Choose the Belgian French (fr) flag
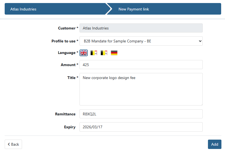This screenshot has height=152, width=225. click(x=104, y=53)
